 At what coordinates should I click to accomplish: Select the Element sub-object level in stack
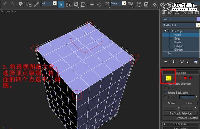179,50
